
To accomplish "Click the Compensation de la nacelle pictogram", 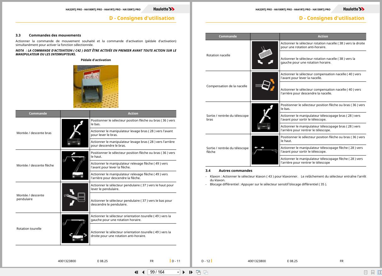I will pos(265,86).
